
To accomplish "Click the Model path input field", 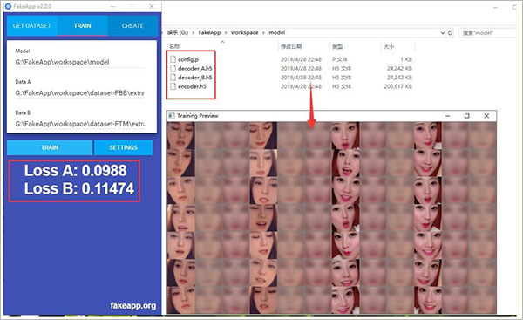I will click(80, 62).
